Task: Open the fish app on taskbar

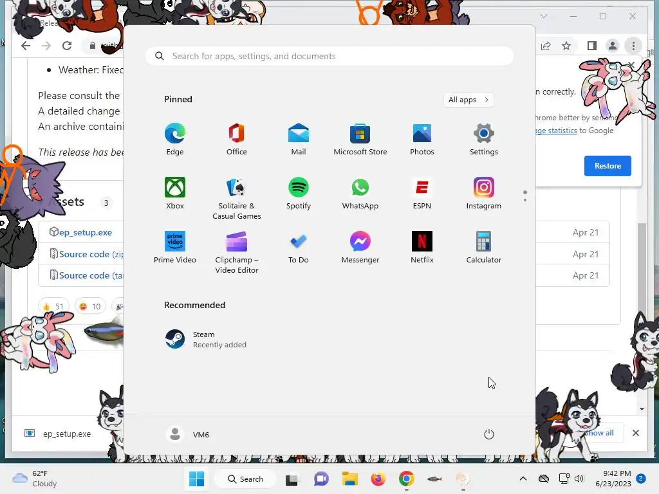Action: (434, 479)
